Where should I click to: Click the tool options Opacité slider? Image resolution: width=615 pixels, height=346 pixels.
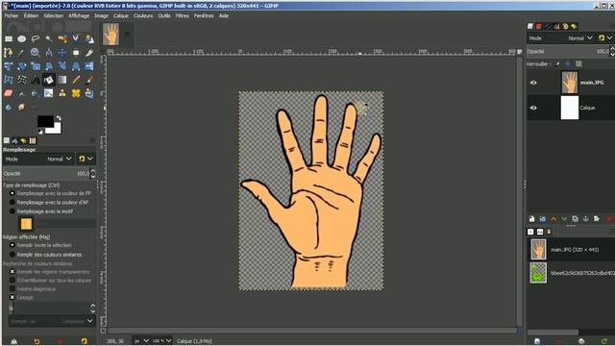coord(46,173)
